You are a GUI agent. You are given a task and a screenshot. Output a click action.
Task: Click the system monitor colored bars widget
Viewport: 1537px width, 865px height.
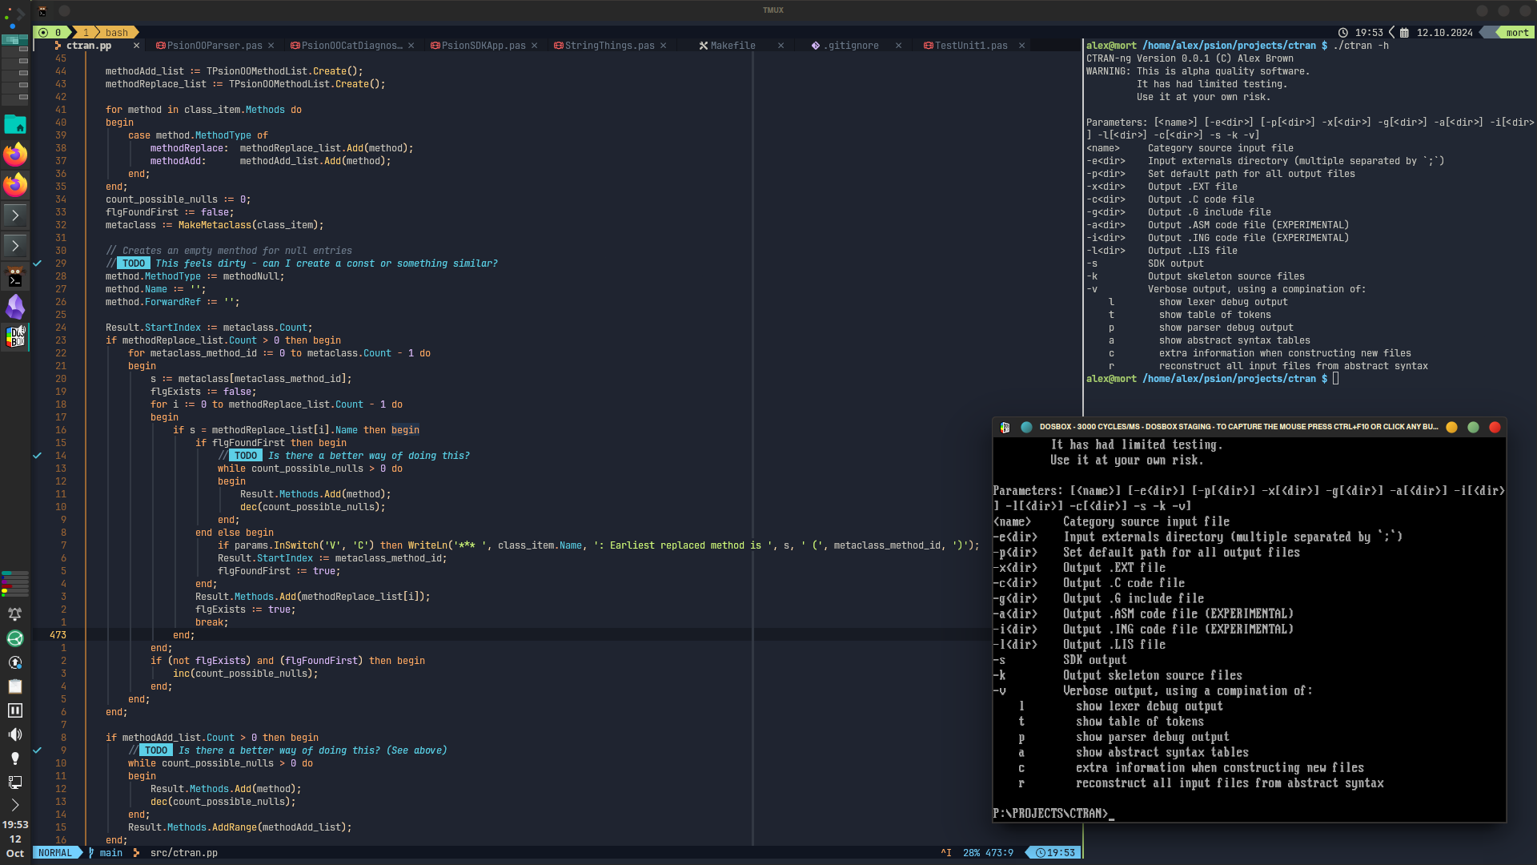14,584
